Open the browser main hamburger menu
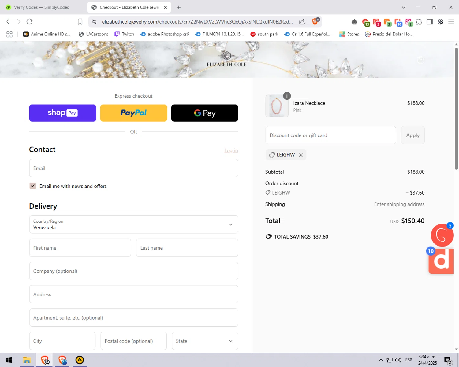Viewport: 459px width, 367px height. [x=451, y=22]
